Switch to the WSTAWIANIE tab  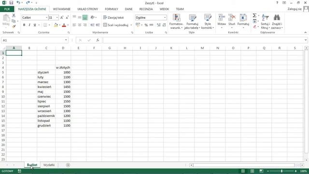[62, 9]
